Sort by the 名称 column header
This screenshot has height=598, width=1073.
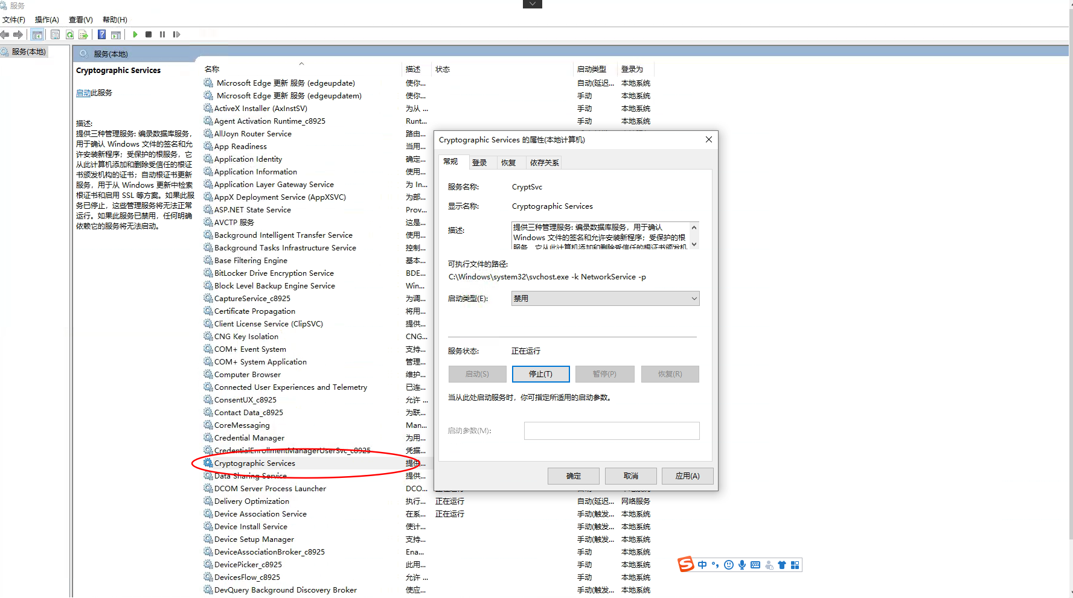tap(212, 69)
